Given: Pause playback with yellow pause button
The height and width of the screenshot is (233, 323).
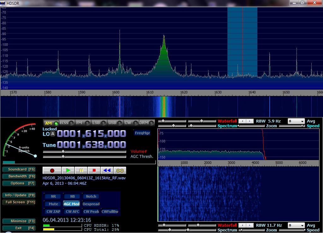Looking at the screenshot, I should click(81, 170).
